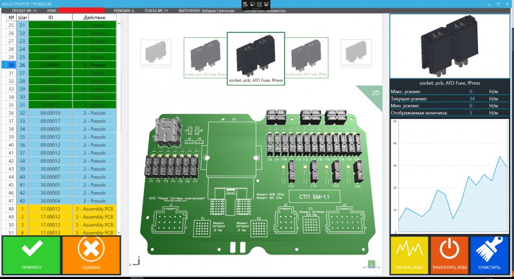Screen dimensions: 514x279
Task: Open Live Visual Tree debug toolbar icon
Action: click(245, 4)
